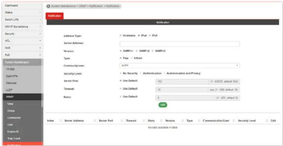Open the Community/User dropdown
The width and height of the screenshot is (283, 146).
(180, 66)
